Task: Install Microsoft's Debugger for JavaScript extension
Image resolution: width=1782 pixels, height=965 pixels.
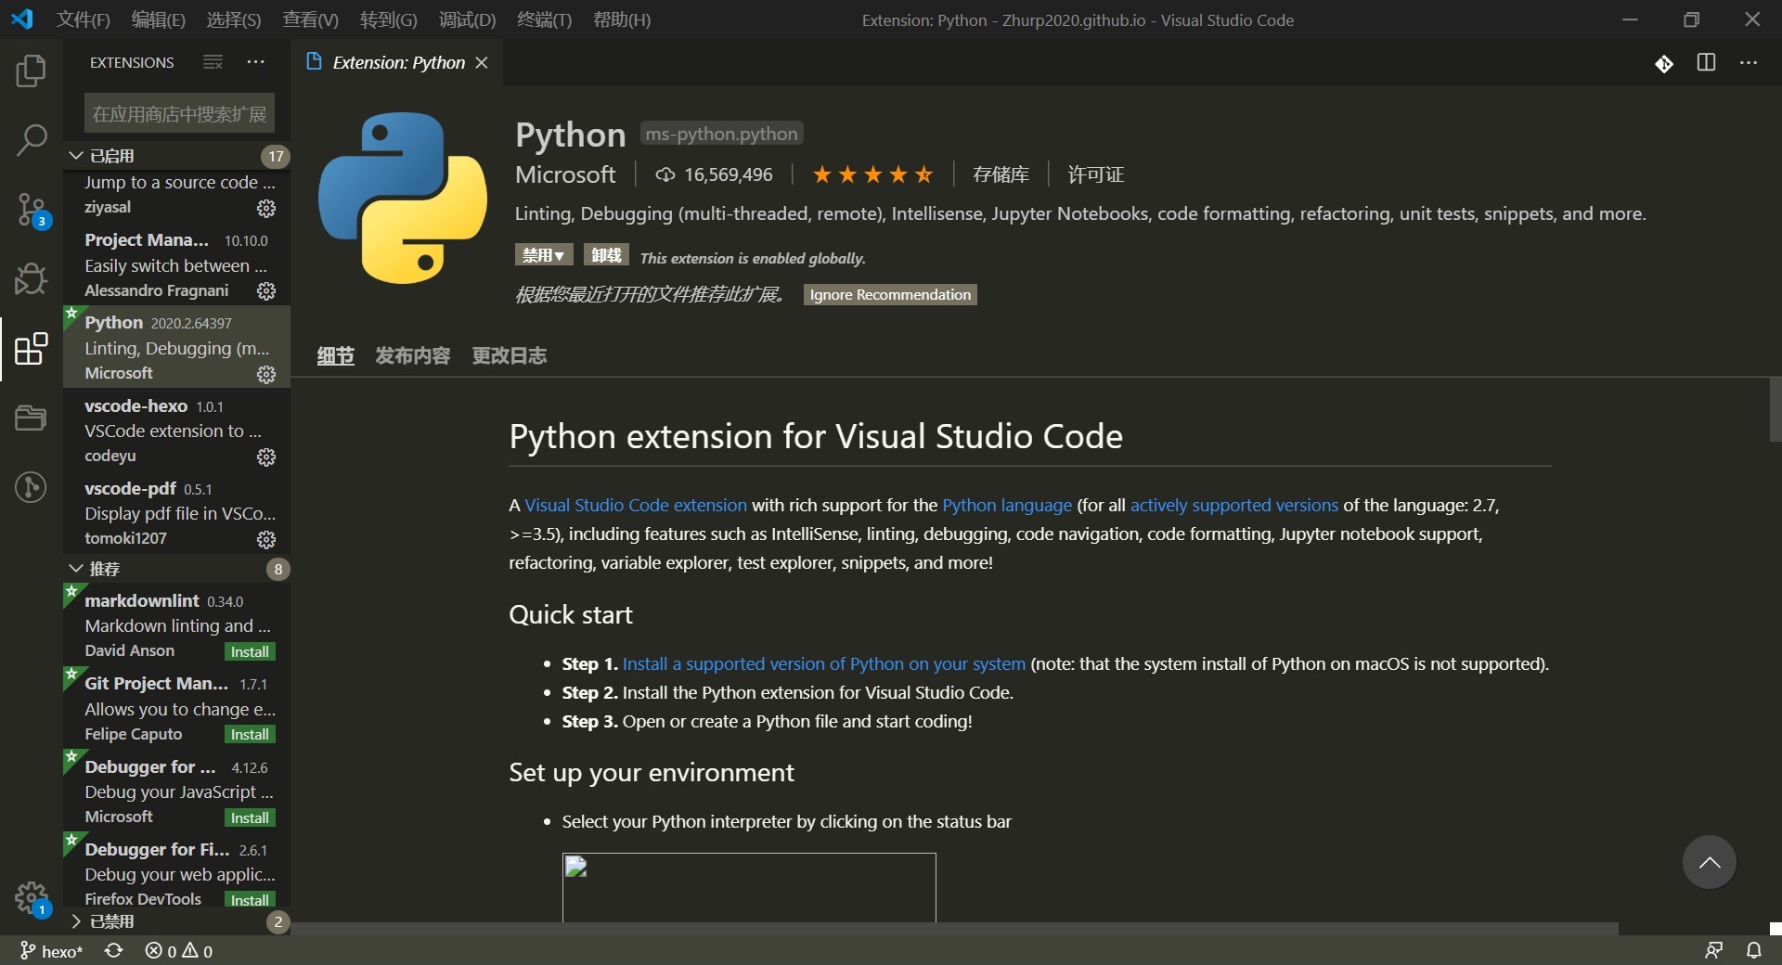Action: [250, 817]
